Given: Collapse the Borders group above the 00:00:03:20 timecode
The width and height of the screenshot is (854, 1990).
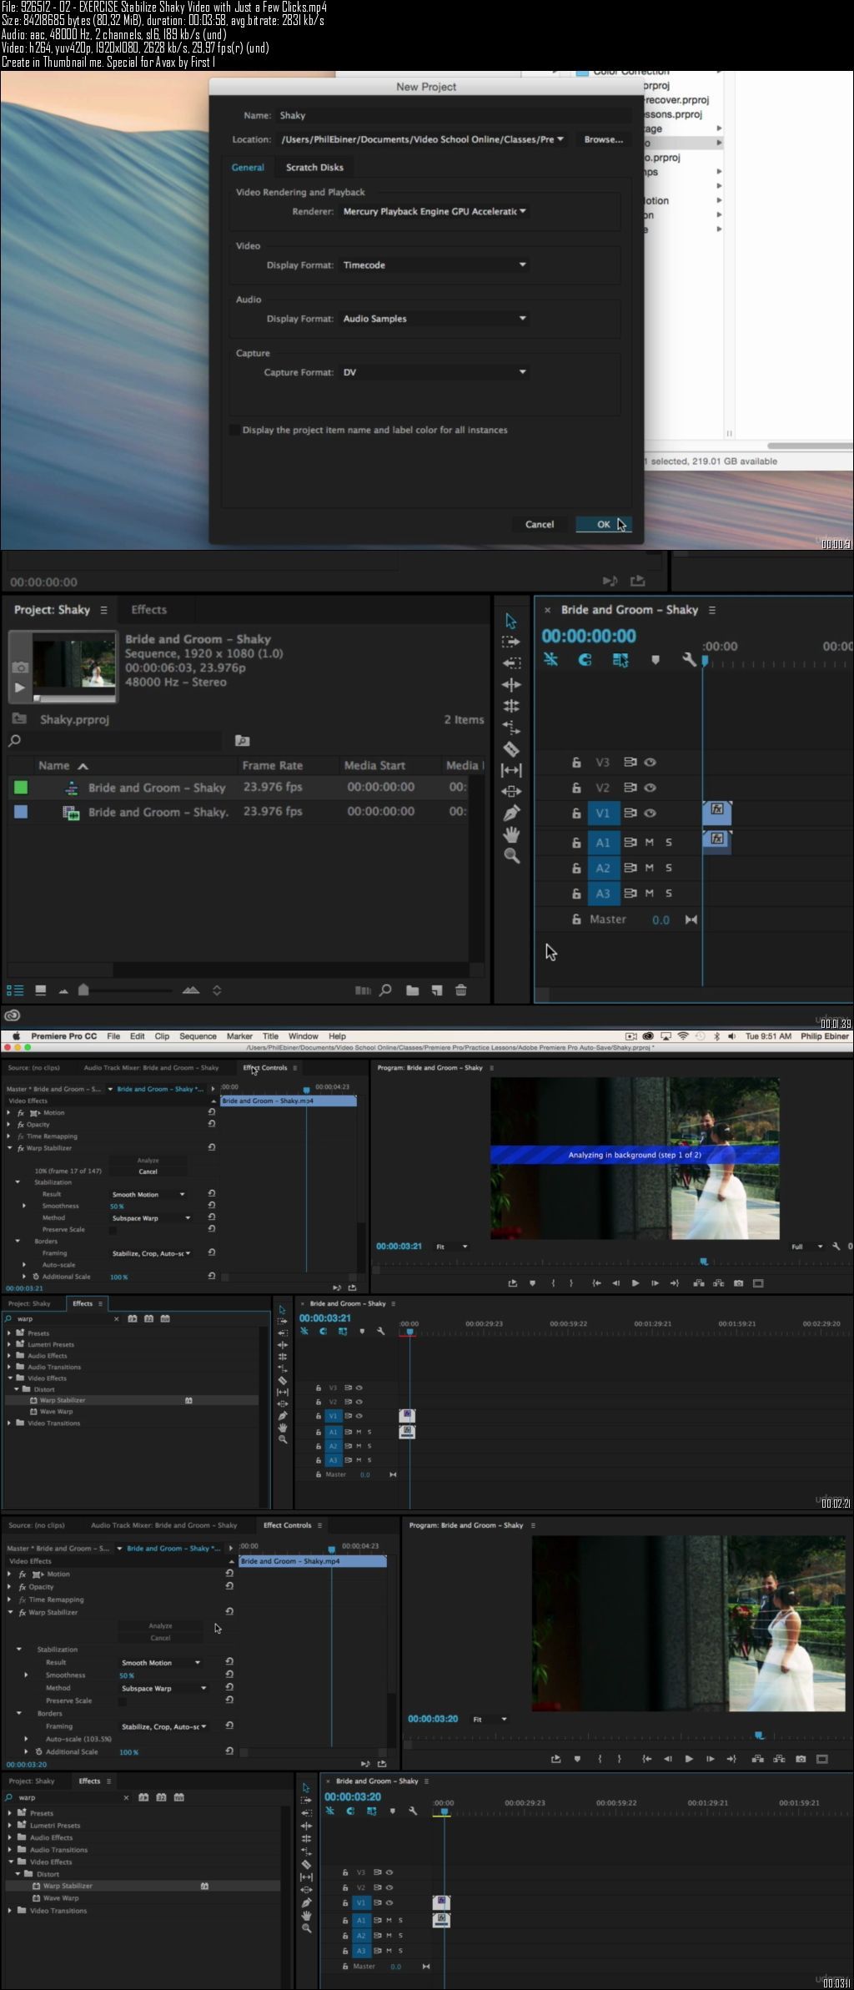Looking at the screenshot, I should (19, 1713).
